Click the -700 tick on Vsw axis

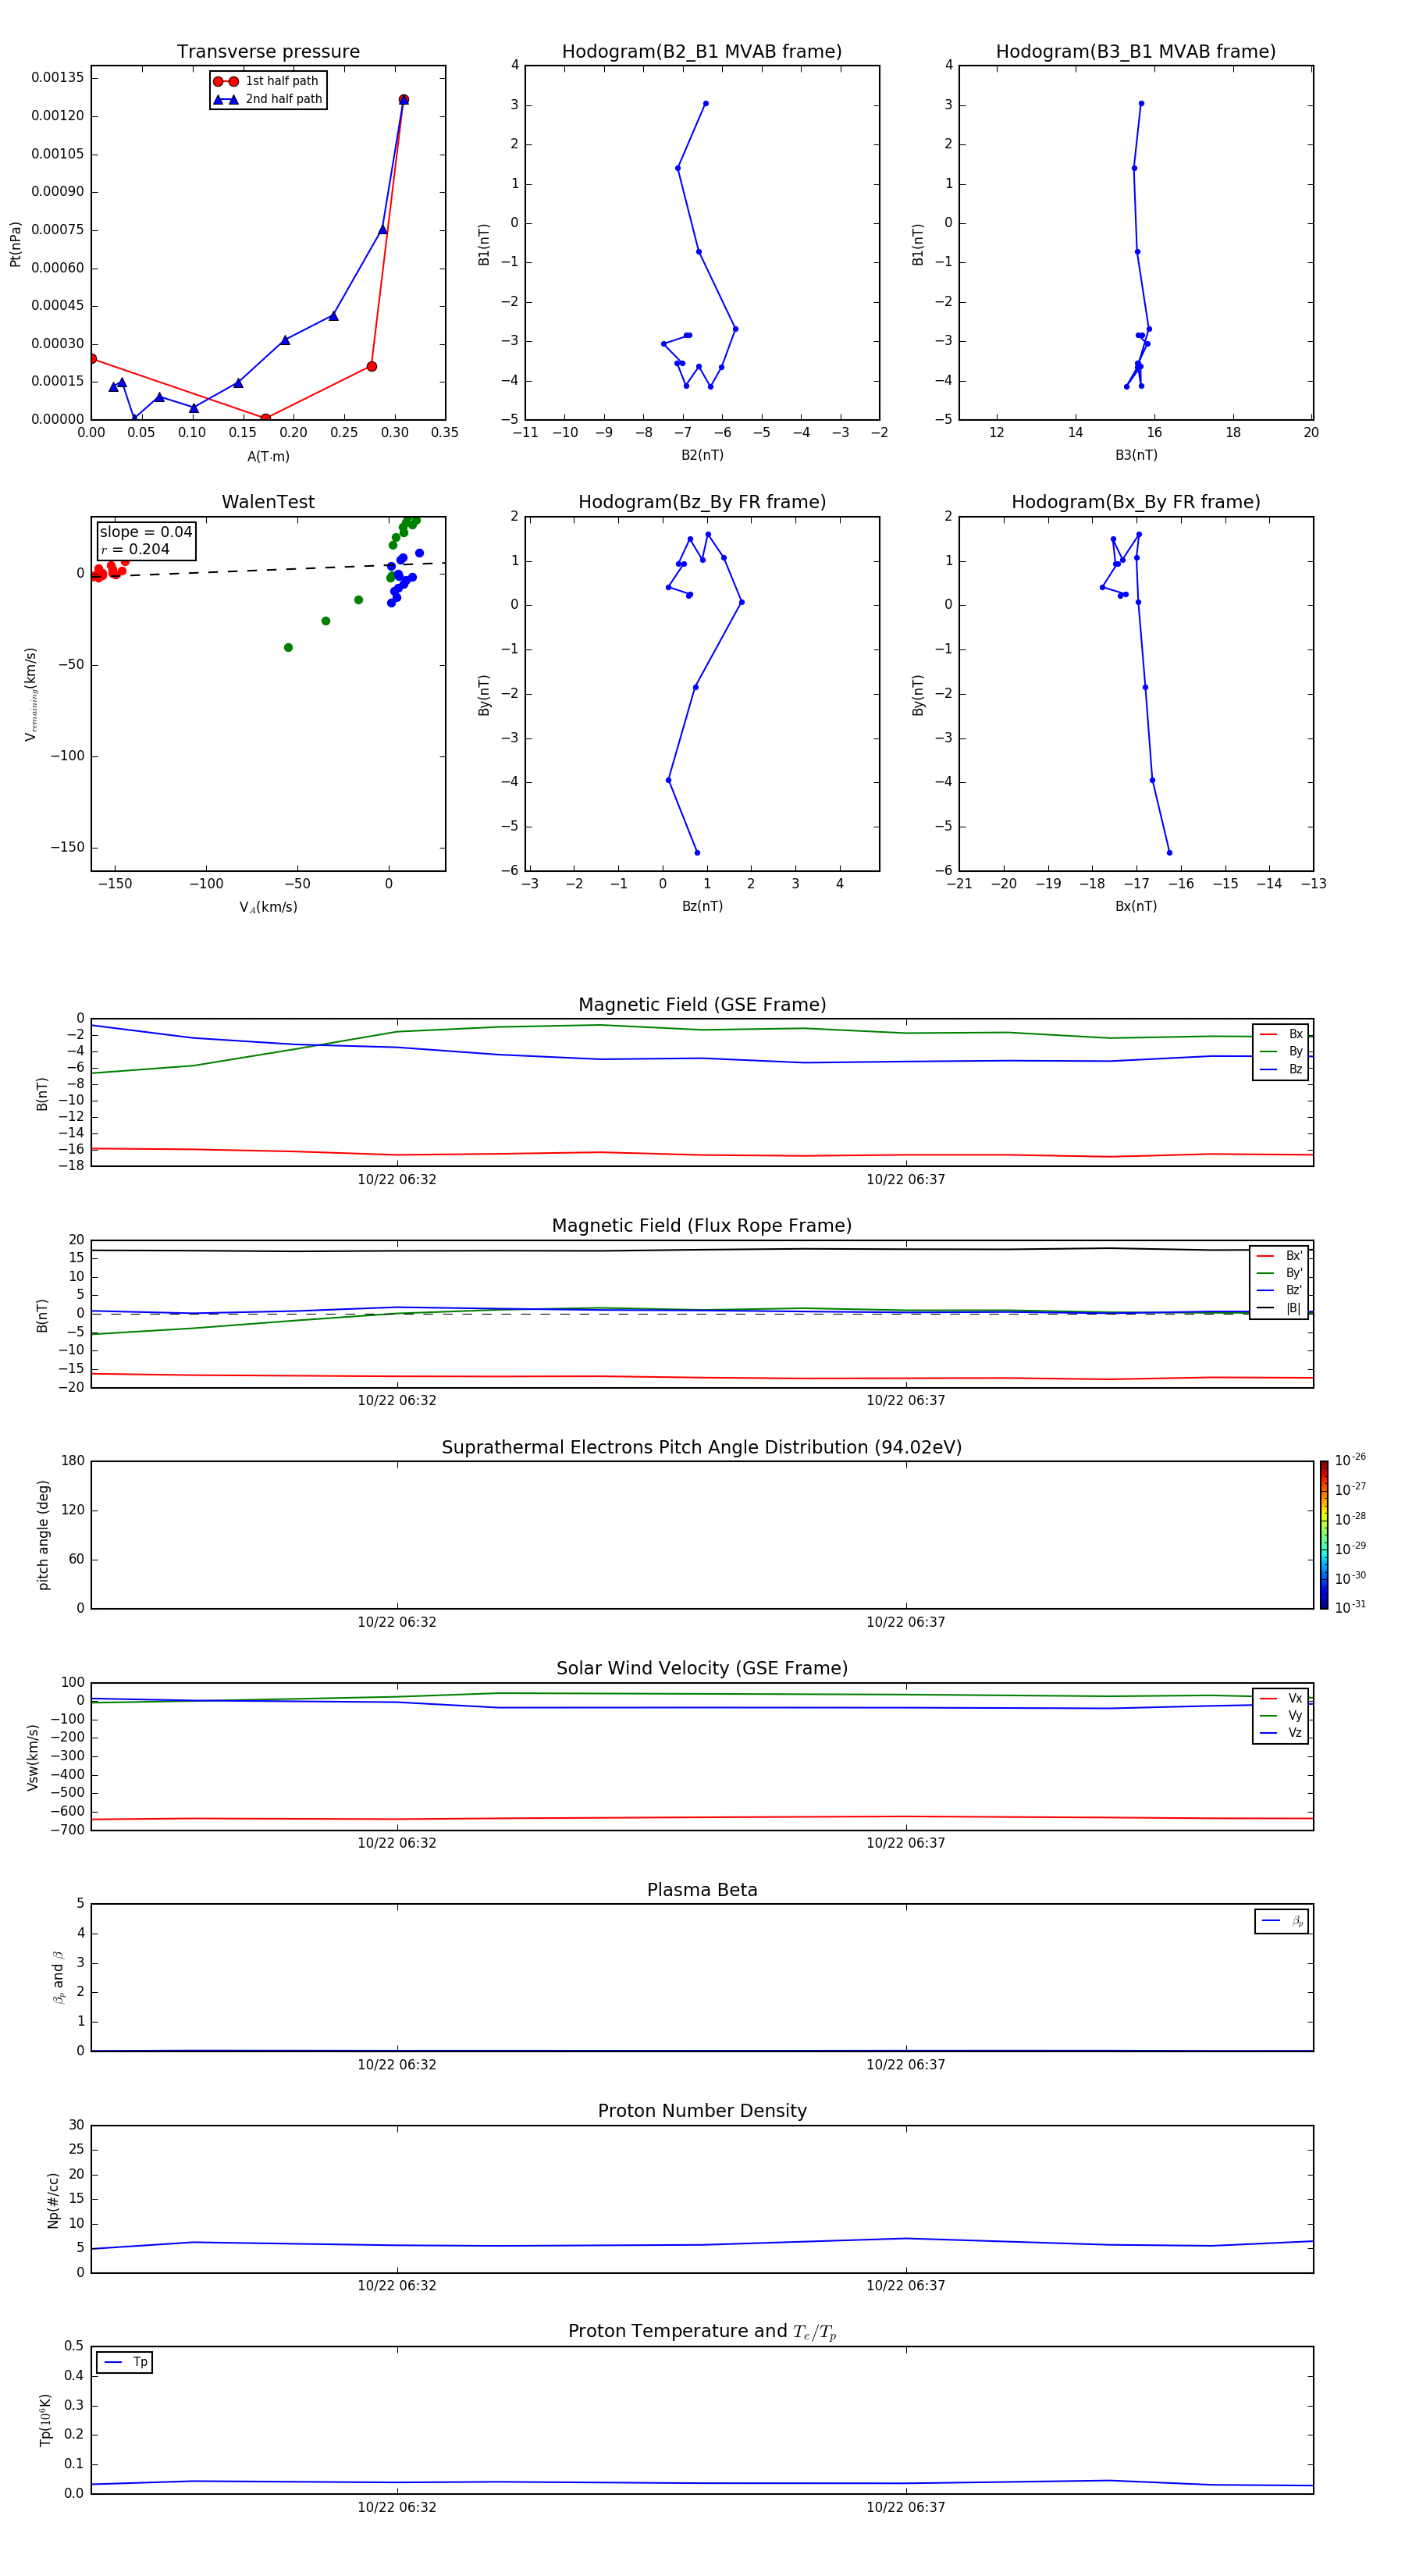(67, 1831)
